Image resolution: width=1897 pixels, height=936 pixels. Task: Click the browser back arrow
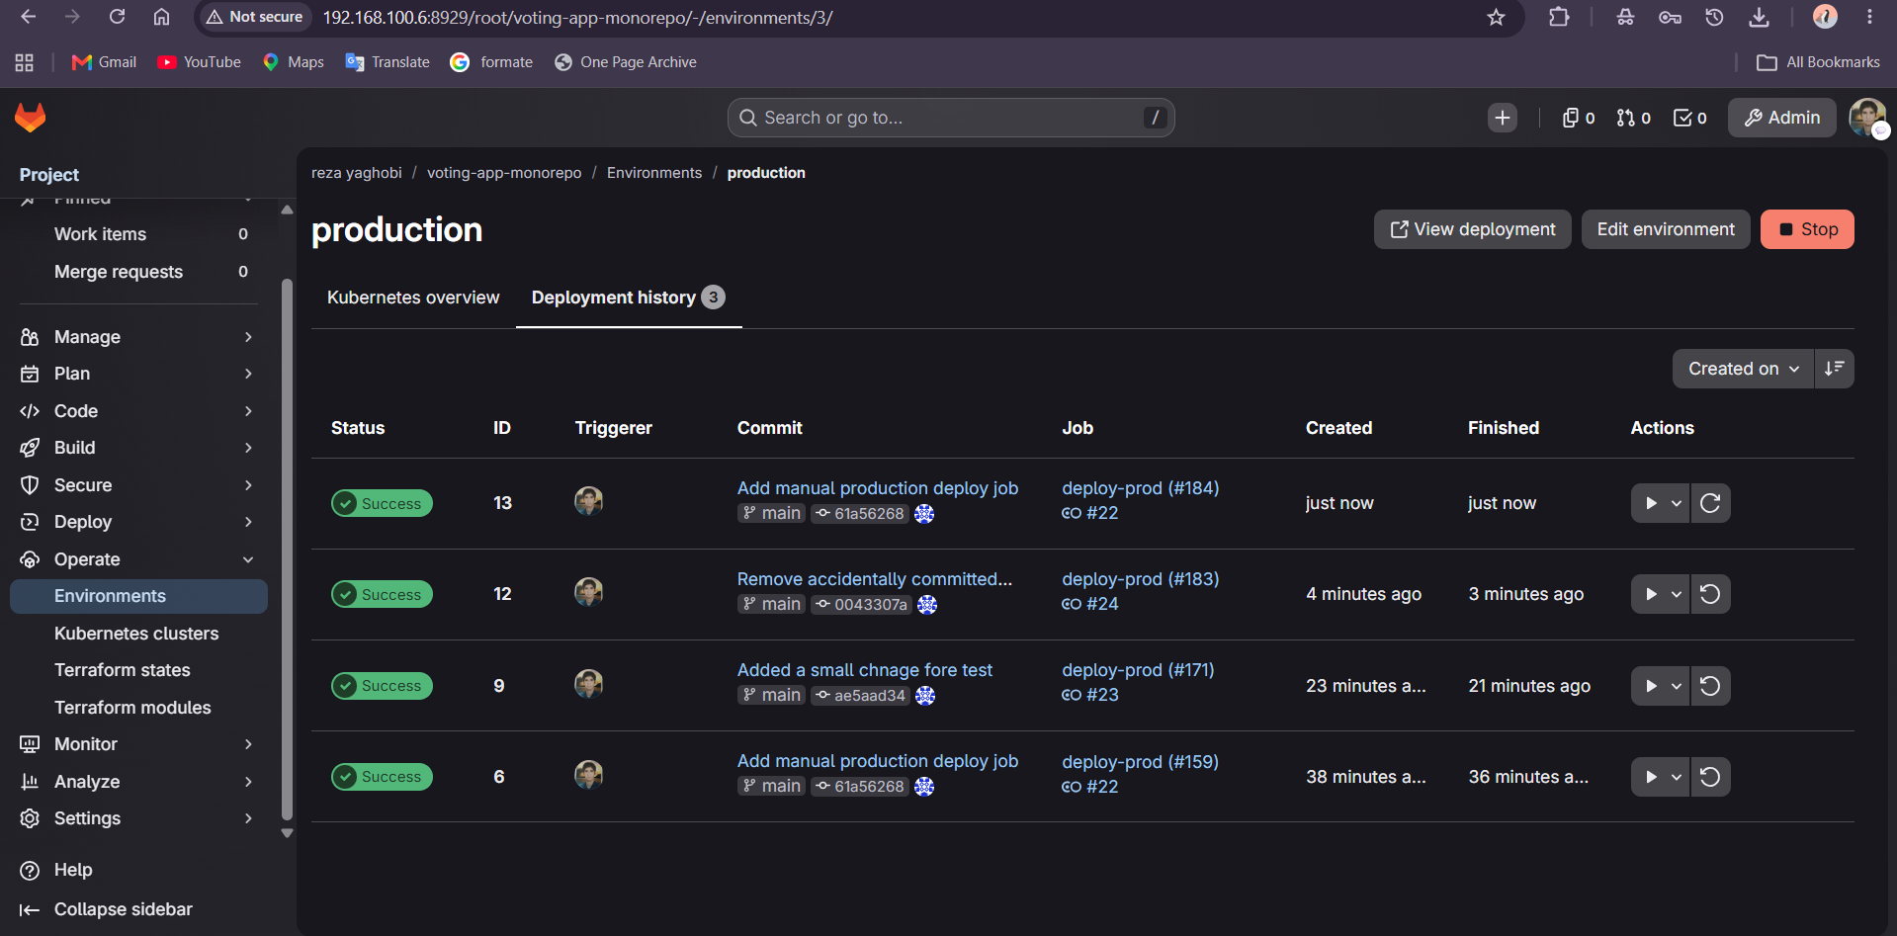pyautogui.click(x=28, y=17)
